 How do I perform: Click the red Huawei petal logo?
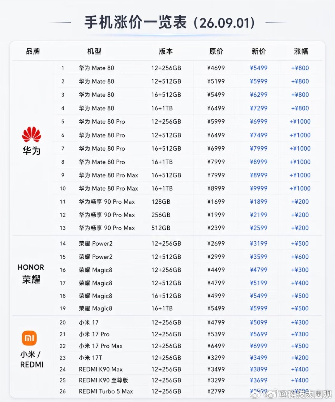(x=32, y=134)
